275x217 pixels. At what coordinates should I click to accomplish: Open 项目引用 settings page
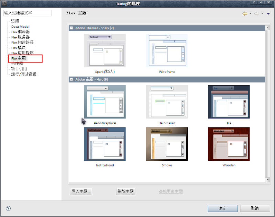(x=19, y=69)
